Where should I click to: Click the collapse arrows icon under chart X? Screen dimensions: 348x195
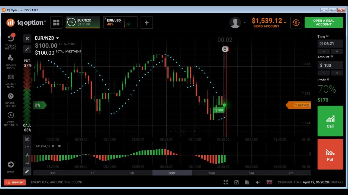coord(27,49)
